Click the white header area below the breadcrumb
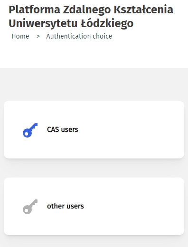Image resolution: width=188 pixels, height=247 pixels. click(94, 54)
